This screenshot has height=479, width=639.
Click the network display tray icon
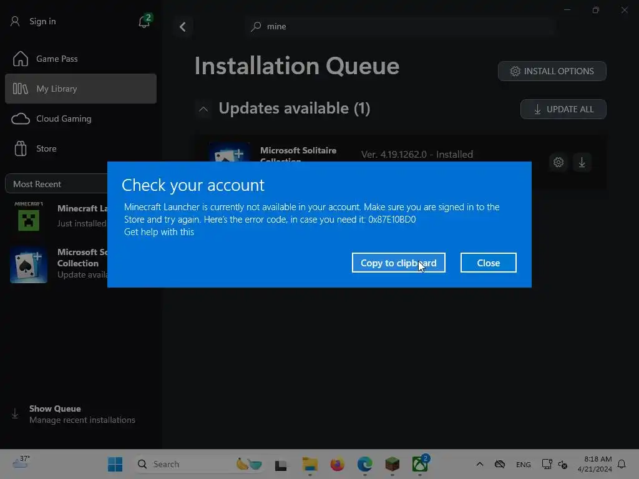click(x=547, y=464)
